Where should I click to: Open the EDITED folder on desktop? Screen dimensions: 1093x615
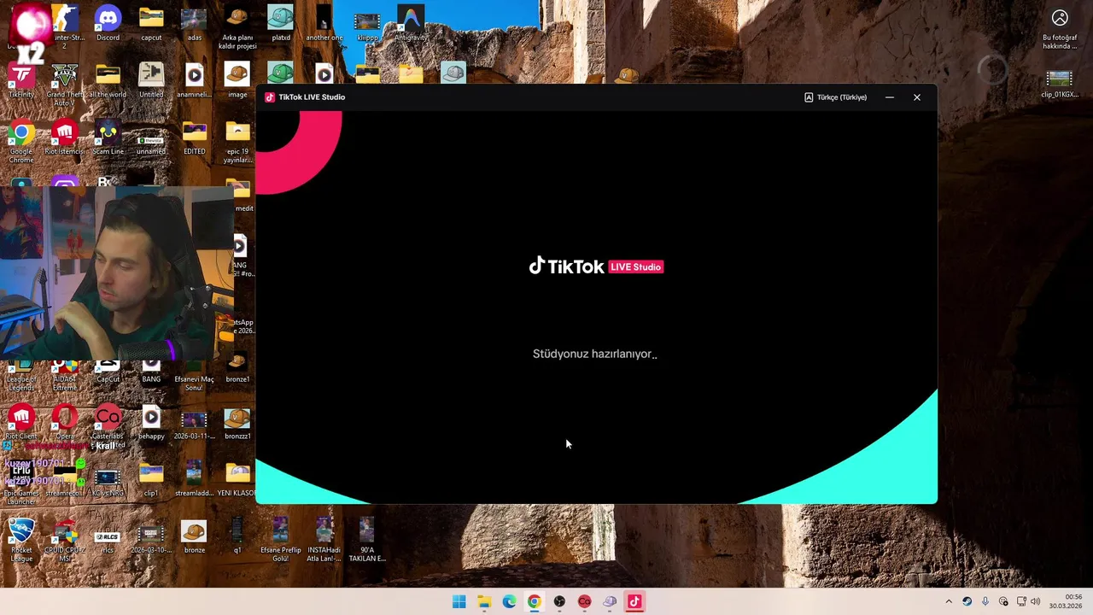195,138
